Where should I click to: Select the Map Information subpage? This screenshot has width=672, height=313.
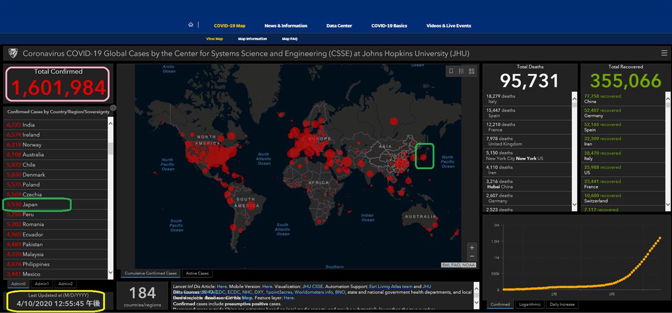click(253, 39)
